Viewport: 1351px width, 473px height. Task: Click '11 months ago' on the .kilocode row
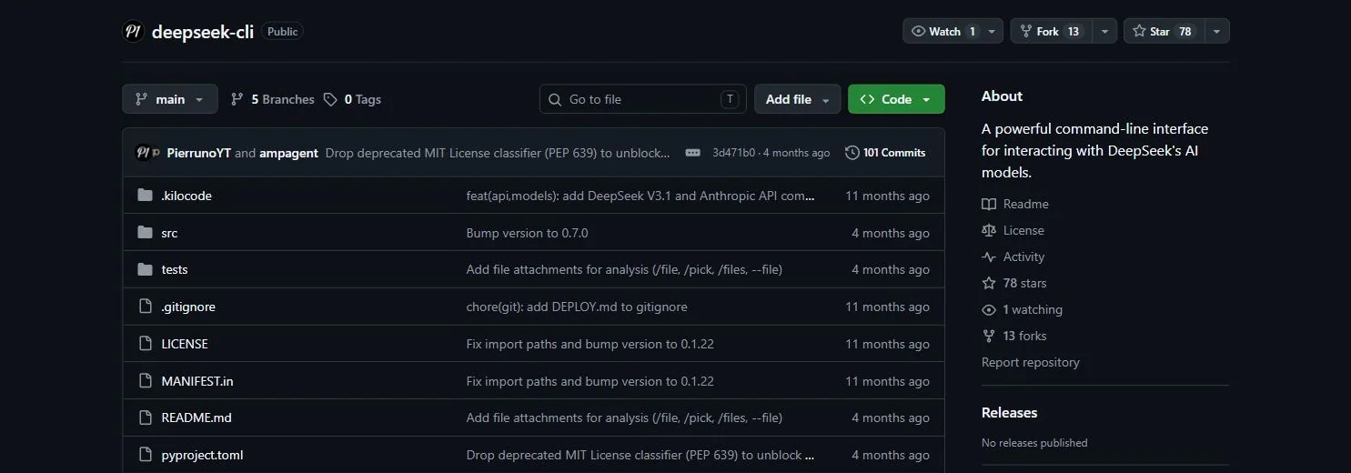(887, 196)
